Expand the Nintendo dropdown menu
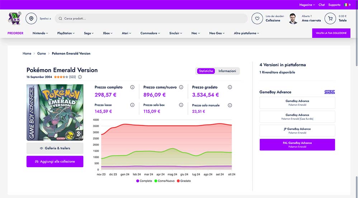Screen dimensions: 358x198 click(x=40, y=33)
